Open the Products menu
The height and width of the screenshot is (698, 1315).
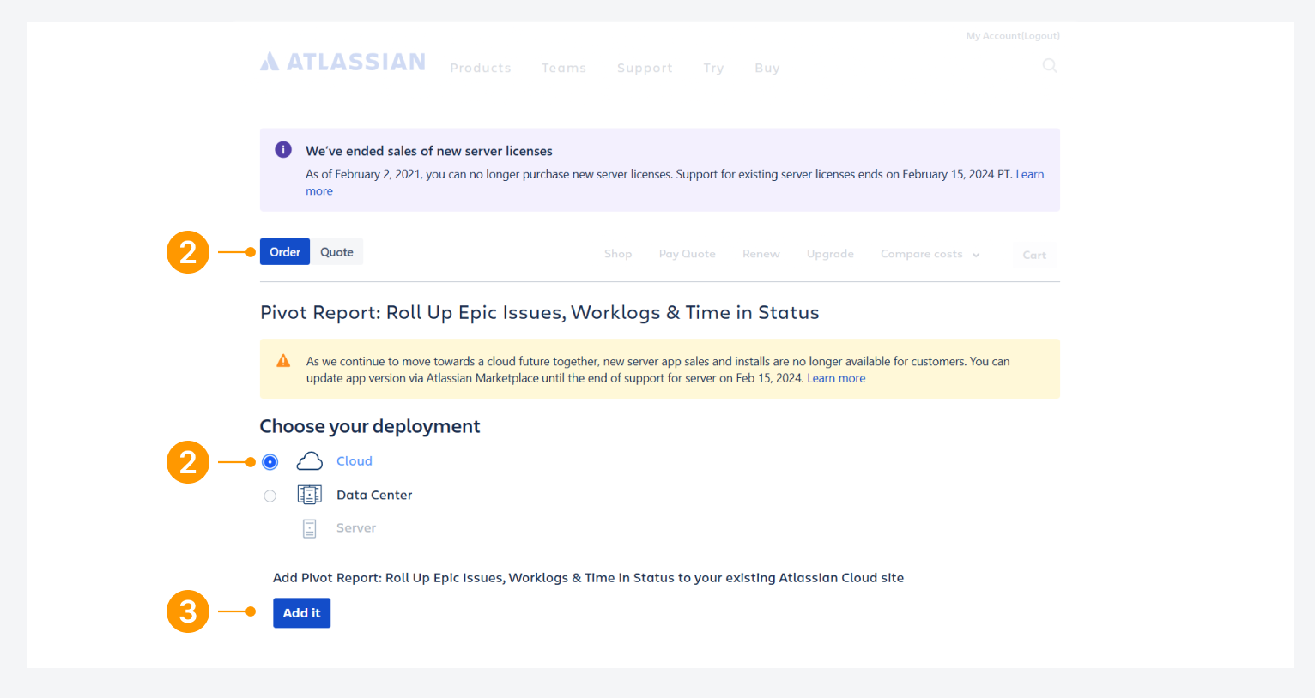point(481,68)
